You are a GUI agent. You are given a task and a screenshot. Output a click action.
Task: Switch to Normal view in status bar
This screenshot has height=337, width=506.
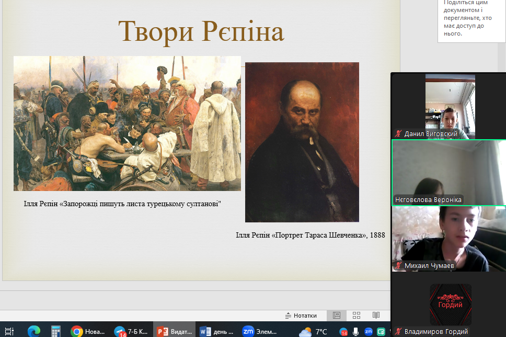[x=337, y=316]
